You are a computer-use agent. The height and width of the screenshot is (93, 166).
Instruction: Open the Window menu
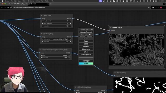coord(47,1)
